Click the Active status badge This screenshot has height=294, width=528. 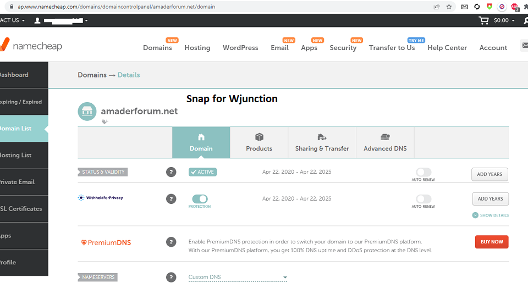pos(202,172)
